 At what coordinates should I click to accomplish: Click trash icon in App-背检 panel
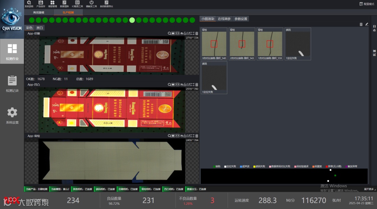click(197, 136)
